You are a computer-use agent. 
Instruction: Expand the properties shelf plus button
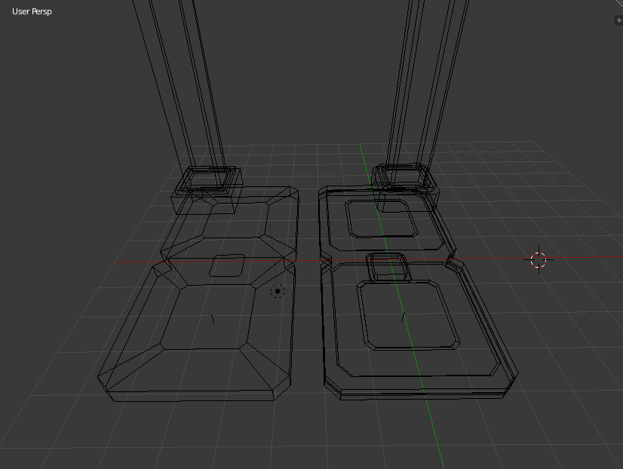618,20
